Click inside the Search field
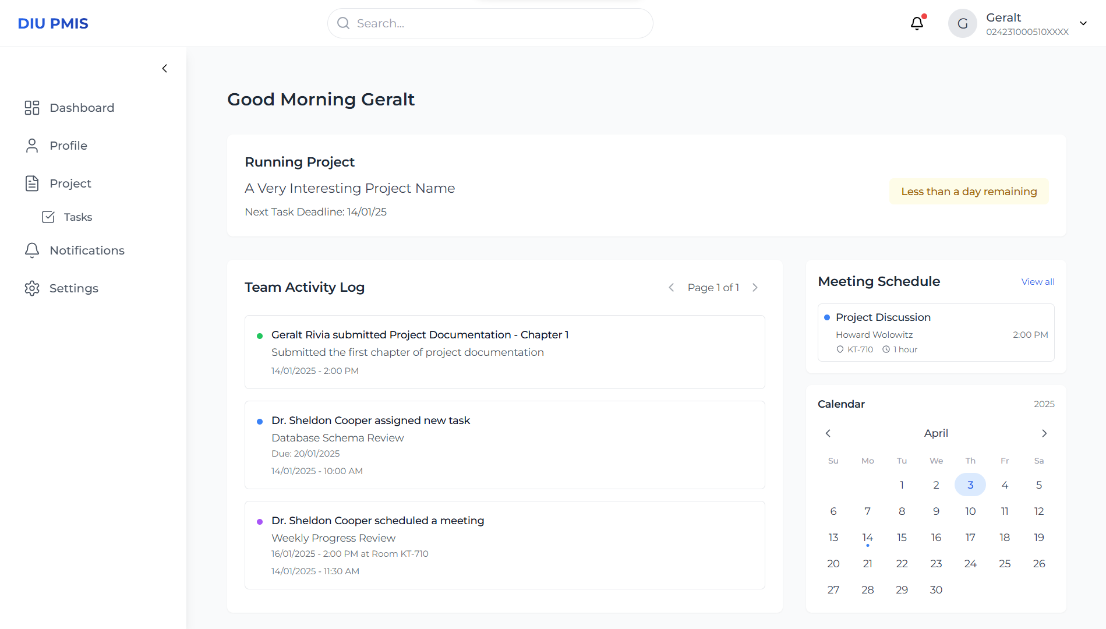The height and width of the screenshot is (629, 1106). tap(490, 23)
